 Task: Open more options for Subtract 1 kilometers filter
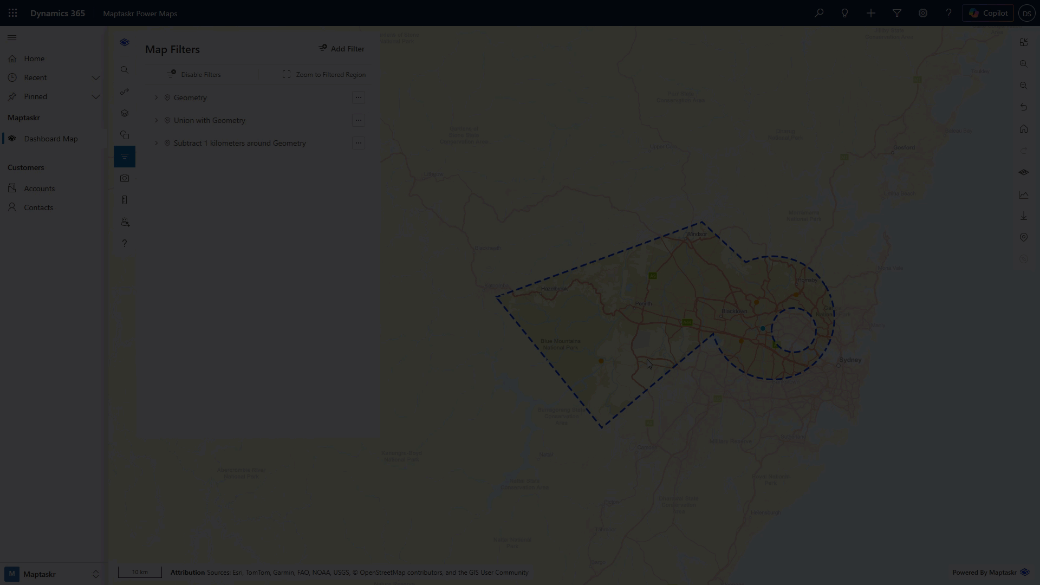coord(358,143)
